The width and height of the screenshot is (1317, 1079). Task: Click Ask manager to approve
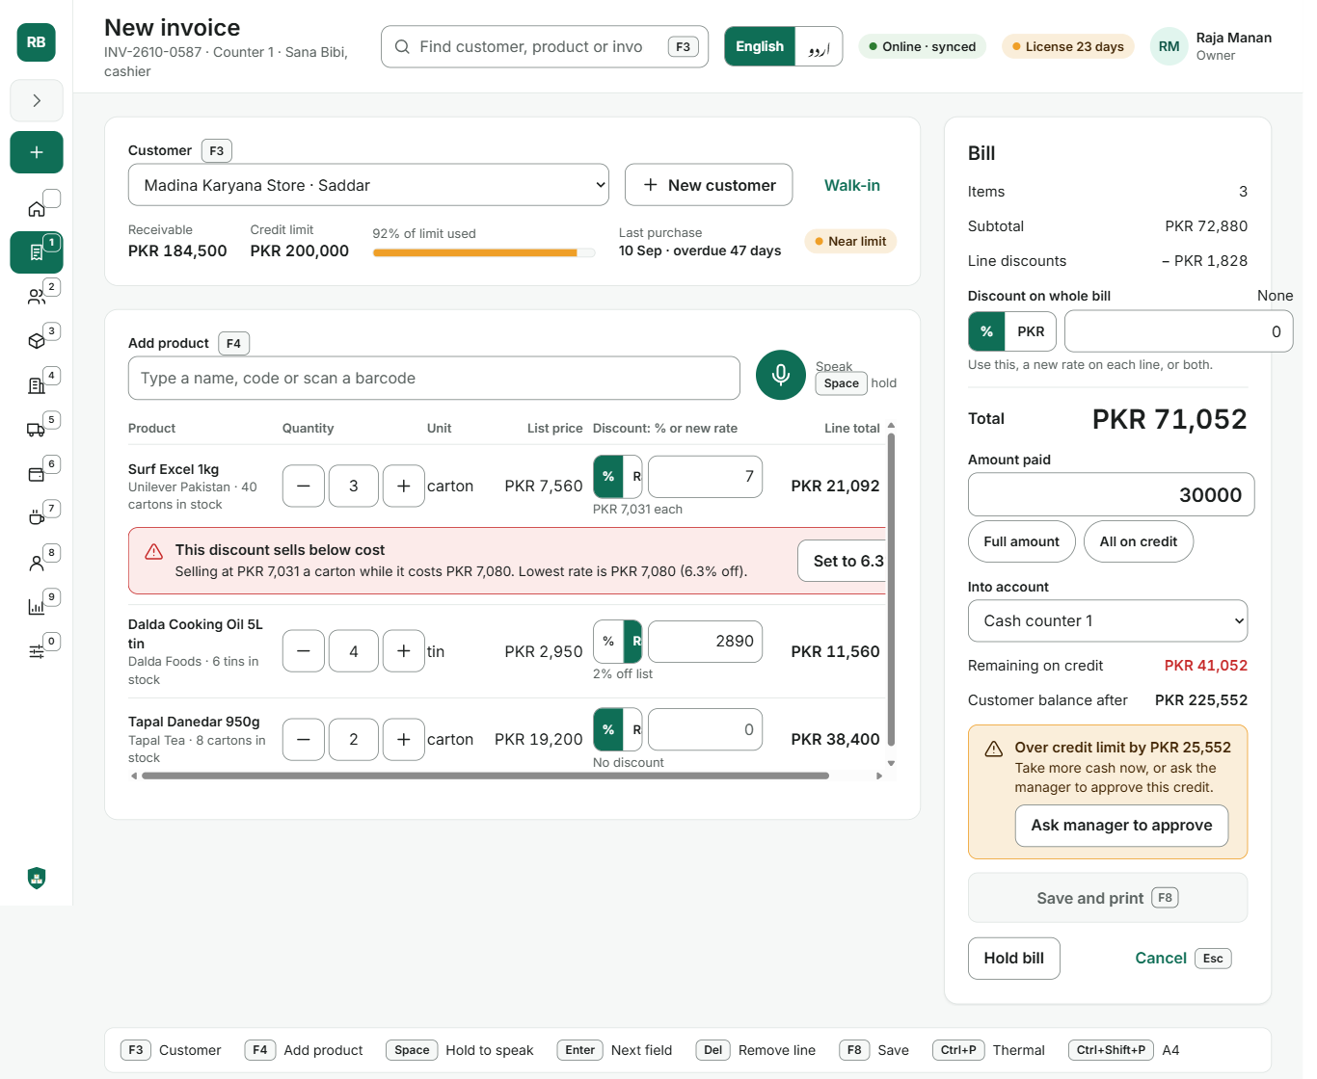(1122, 826)
